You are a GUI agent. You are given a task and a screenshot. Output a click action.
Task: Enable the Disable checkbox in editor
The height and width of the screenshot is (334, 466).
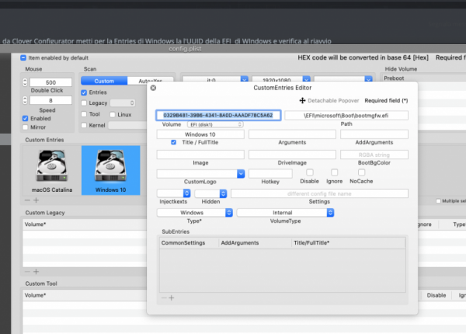[x=310, y=172]
